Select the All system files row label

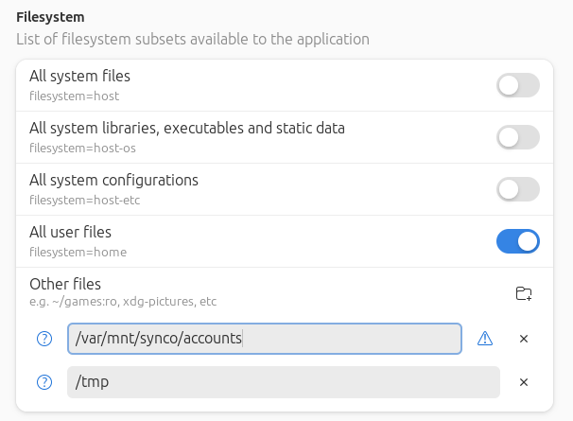80,76
